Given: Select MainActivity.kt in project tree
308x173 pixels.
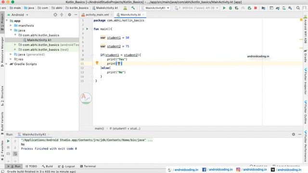Looking at the screenshot, I should (x=39, y=40).
